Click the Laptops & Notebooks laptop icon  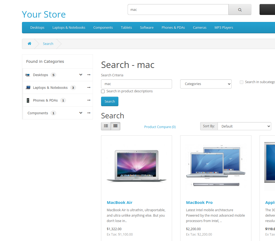tap(28, 87)
